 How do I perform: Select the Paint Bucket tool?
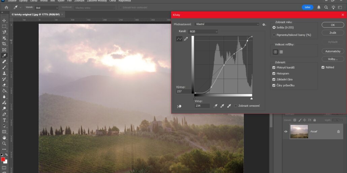tap(4, 91)
